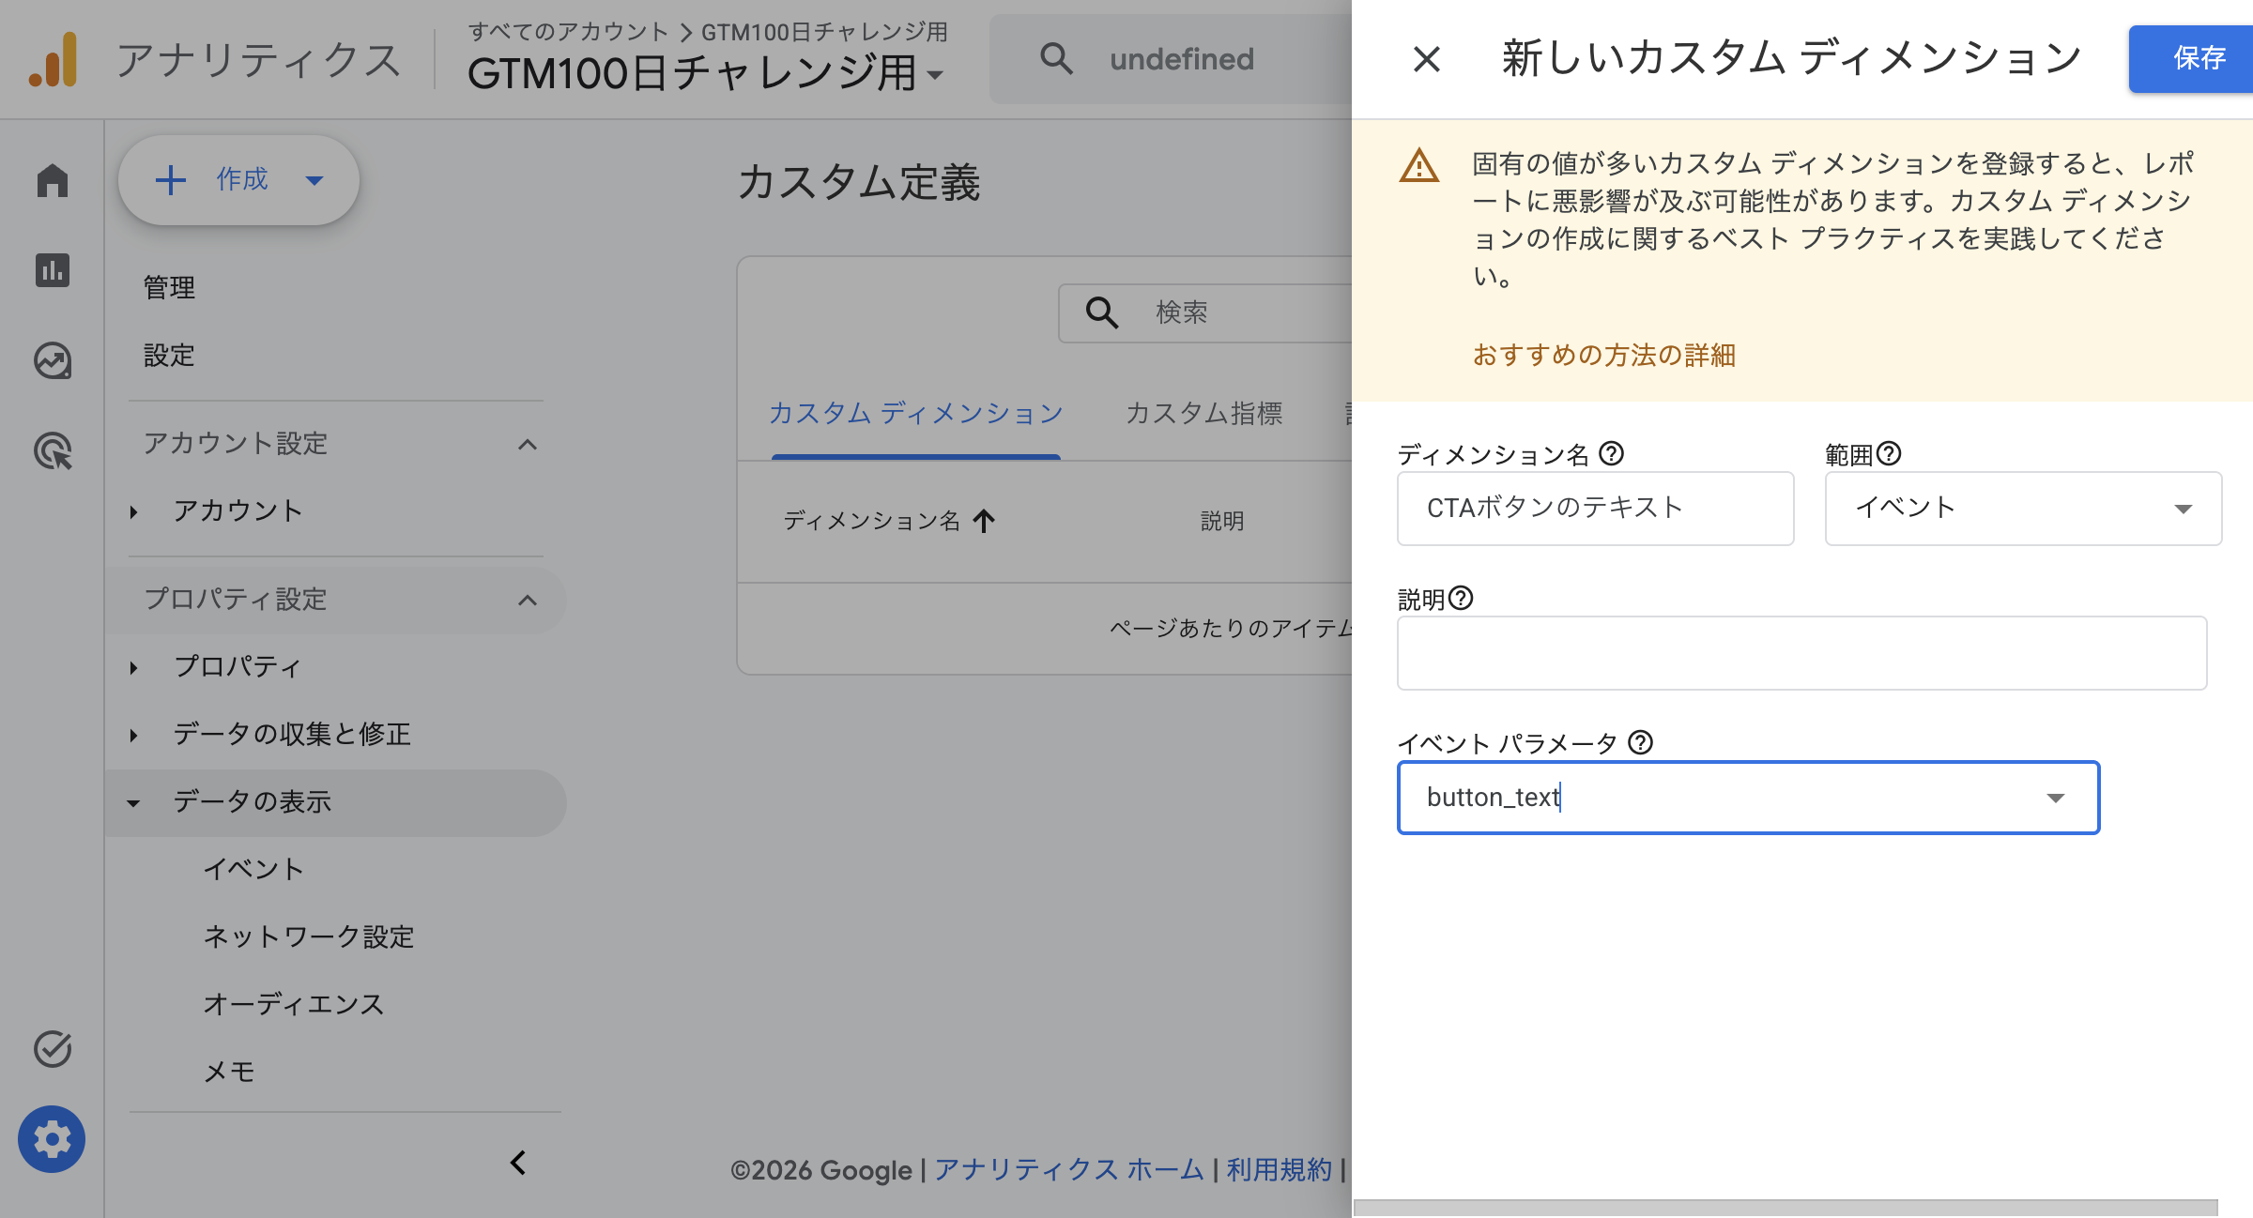Collapse the データの表示 tree item

pos(133,803)
